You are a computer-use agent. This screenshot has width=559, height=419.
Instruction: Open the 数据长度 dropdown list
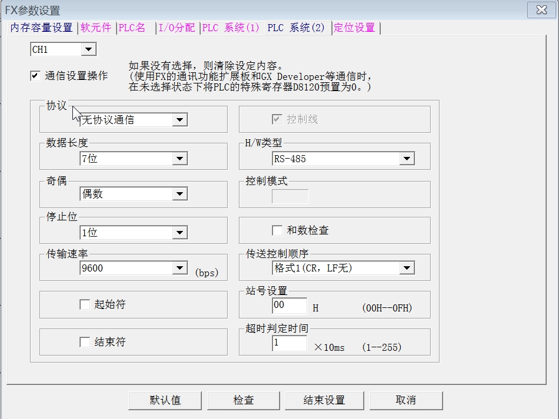click(180, 159)
